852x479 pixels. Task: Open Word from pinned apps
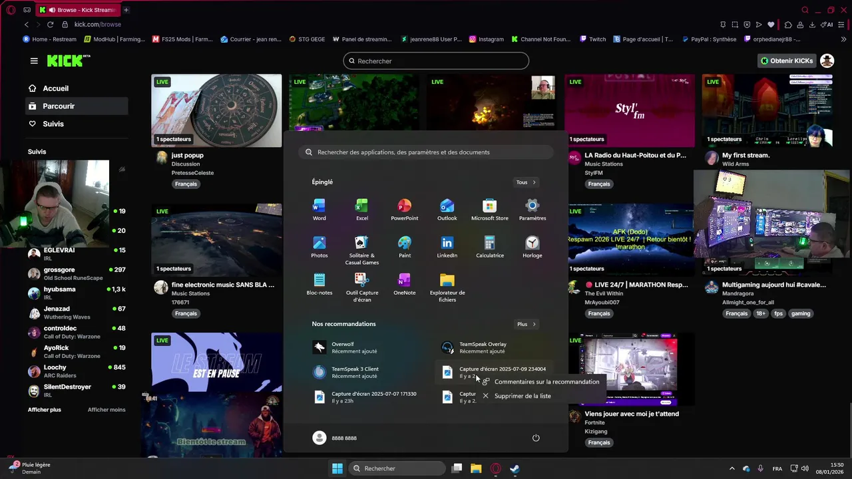click(319, 210)
